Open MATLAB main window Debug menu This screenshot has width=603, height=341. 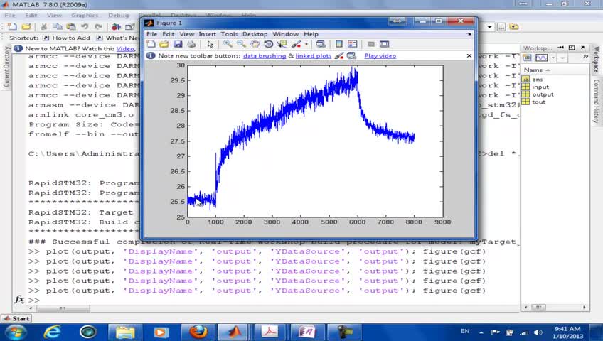(119, 16)
